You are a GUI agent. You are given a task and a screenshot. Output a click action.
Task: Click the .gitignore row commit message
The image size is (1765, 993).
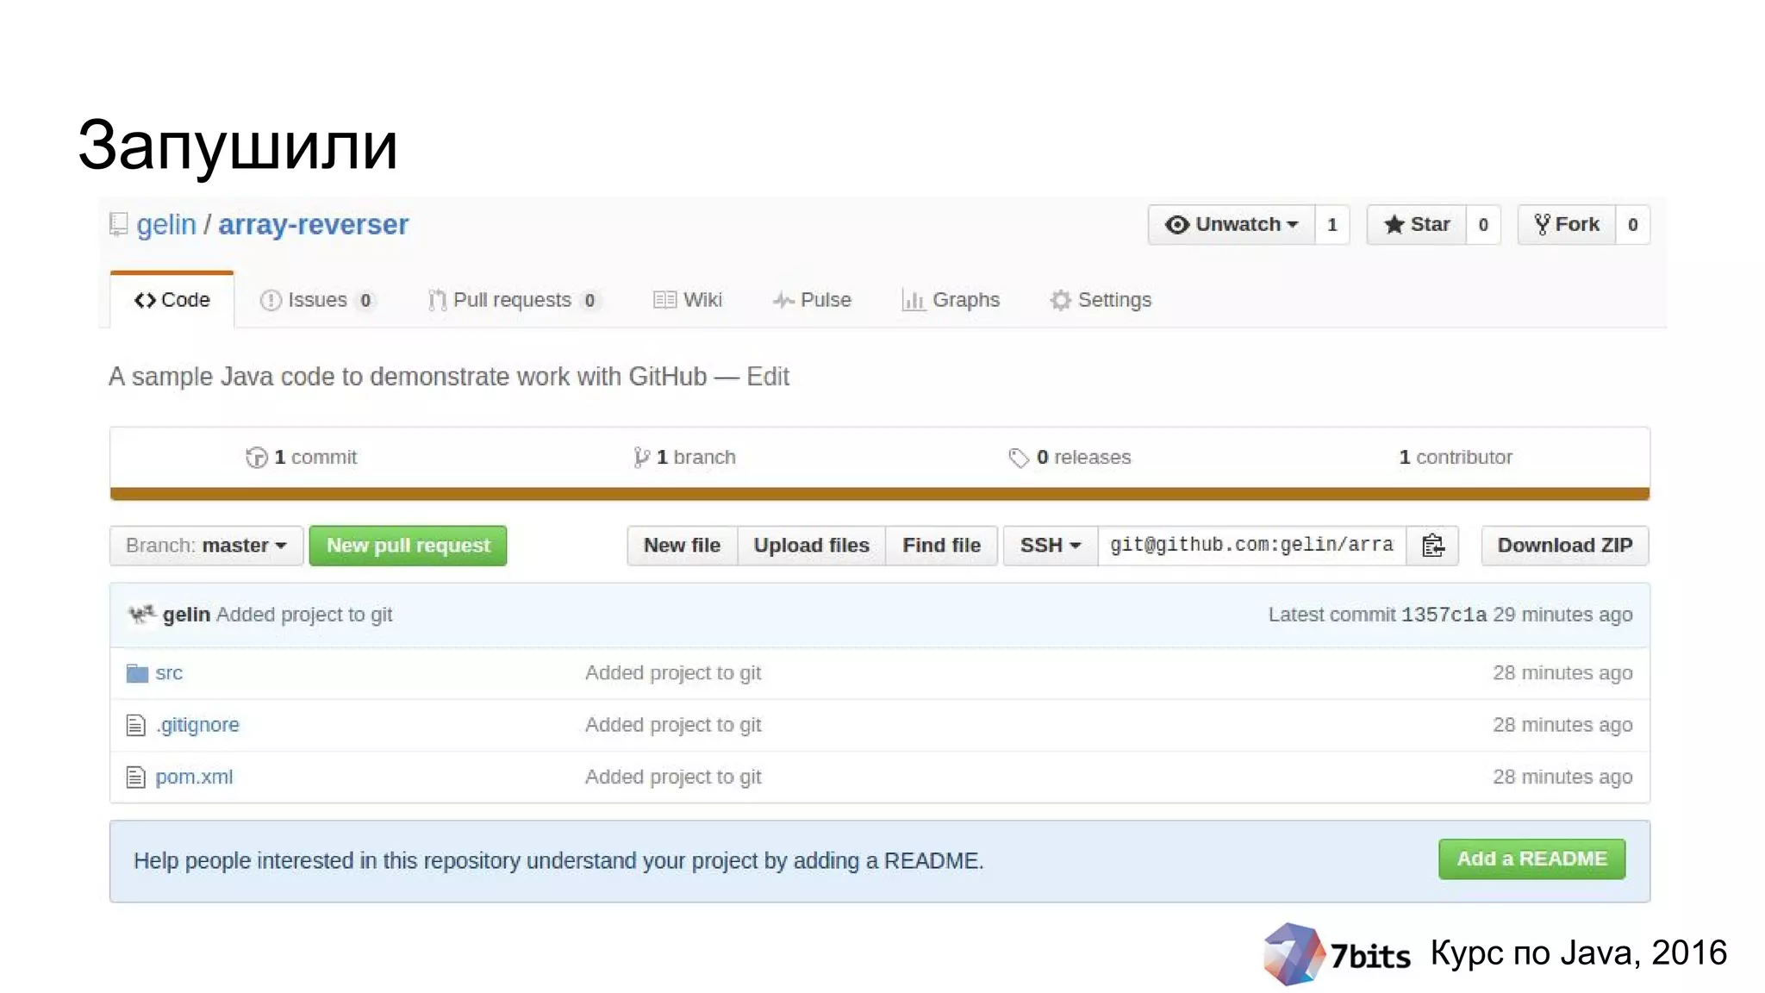click(x=673, y=725)
